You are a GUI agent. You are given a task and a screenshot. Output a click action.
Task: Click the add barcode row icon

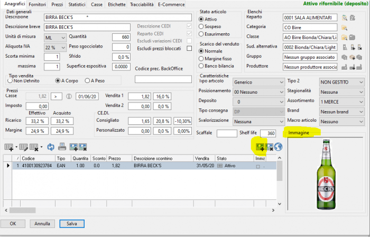[9, 147]
